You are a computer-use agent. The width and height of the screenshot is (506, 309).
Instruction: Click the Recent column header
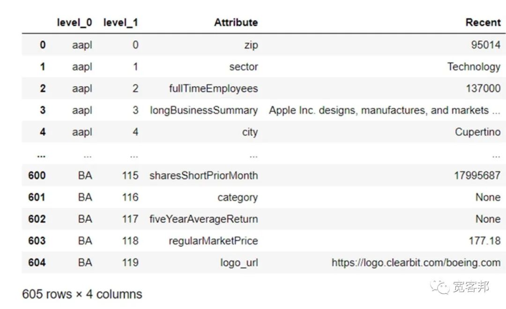[x=483, y=22]
